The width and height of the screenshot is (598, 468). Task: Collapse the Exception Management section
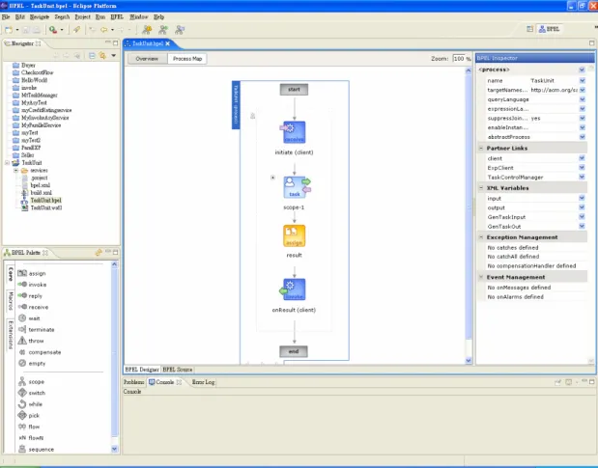coord(481,236)
